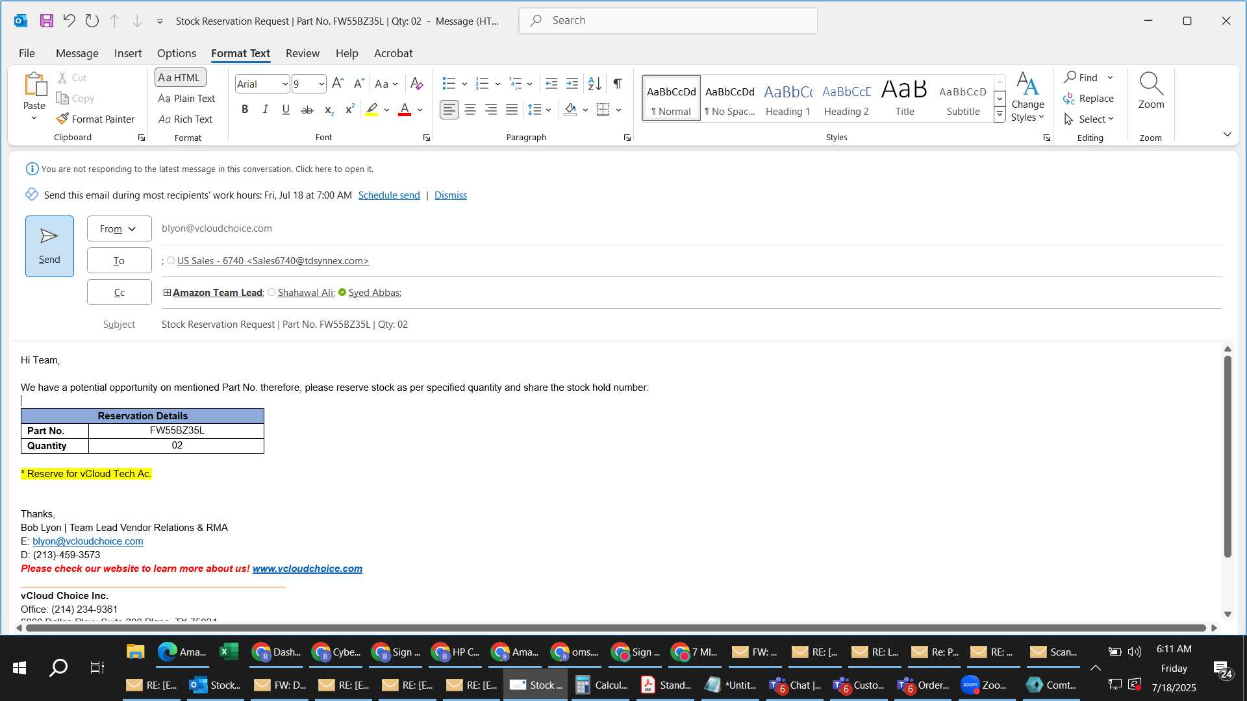Click the ribbon Search box
The height and width of the screenshot is (701, 1247).
[x=668, y=21]
